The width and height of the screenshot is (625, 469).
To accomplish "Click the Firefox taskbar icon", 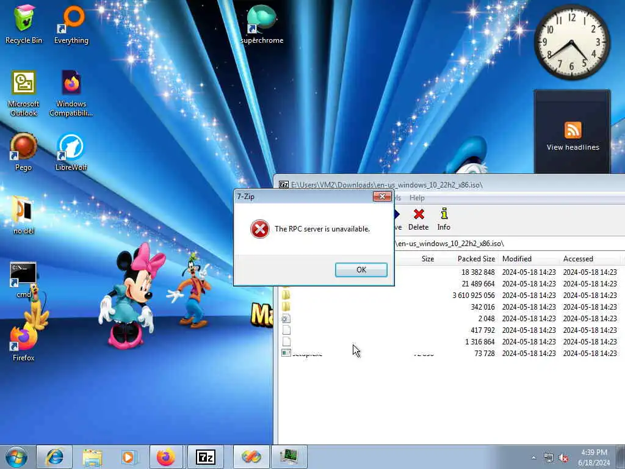I will tap(167, 457).
